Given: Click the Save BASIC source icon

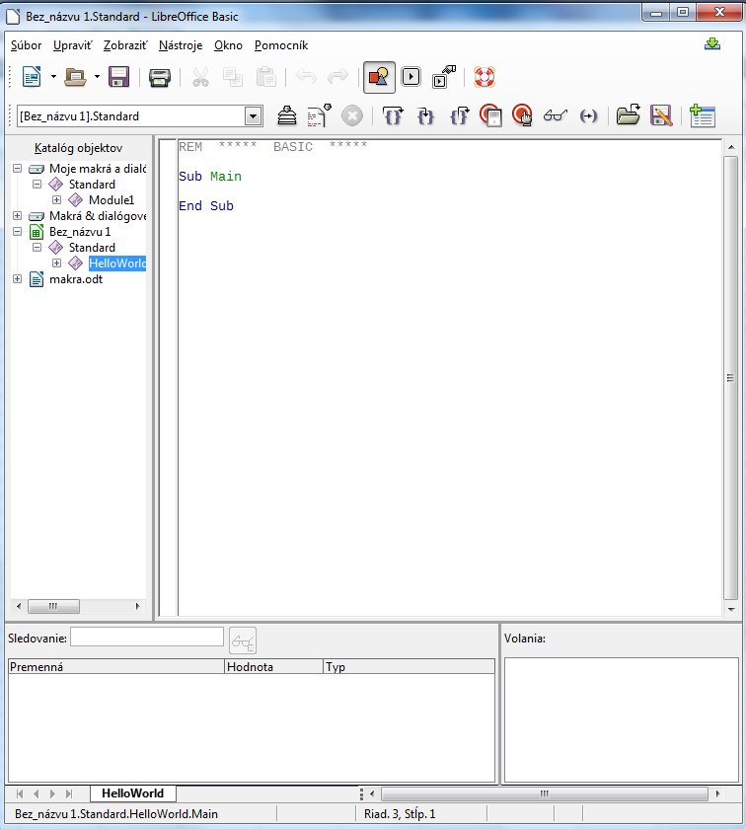Looking at the screenshot, I should click(661, 115).
